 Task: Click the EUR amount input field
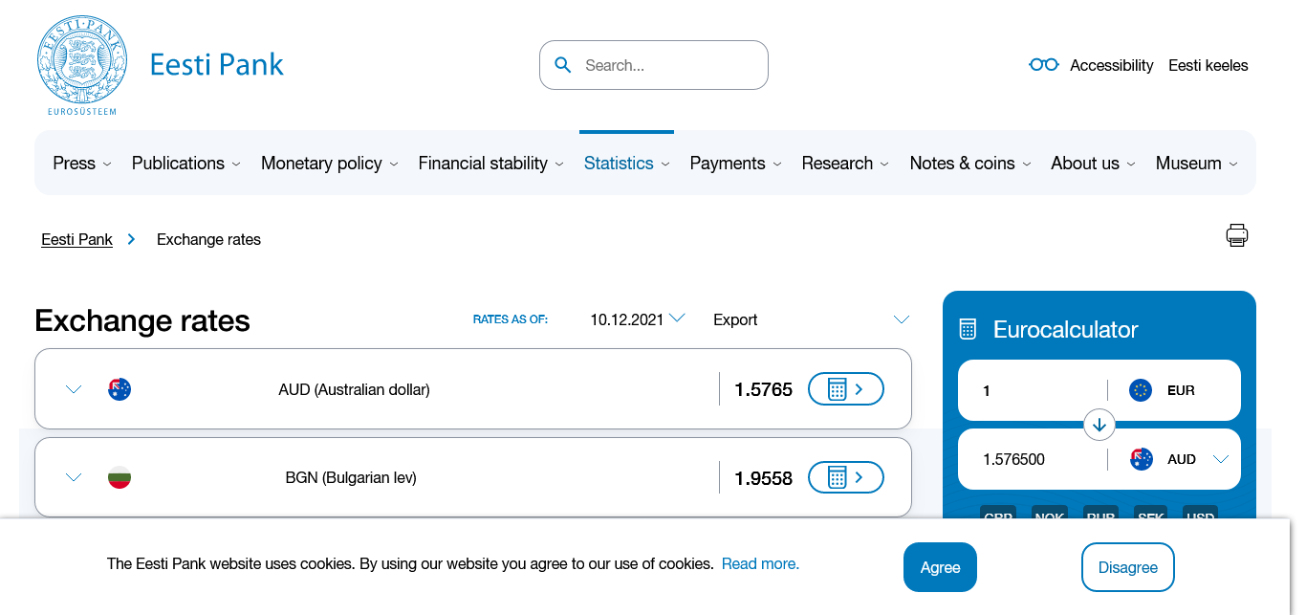(x=1033, y=390)
